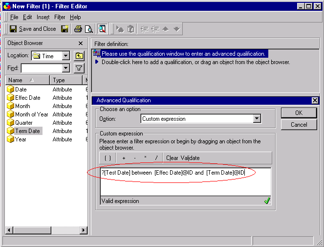This screenshot has width=324, height=247.
Task: Insert parentheses with the ( ) button
Action: 108,158
